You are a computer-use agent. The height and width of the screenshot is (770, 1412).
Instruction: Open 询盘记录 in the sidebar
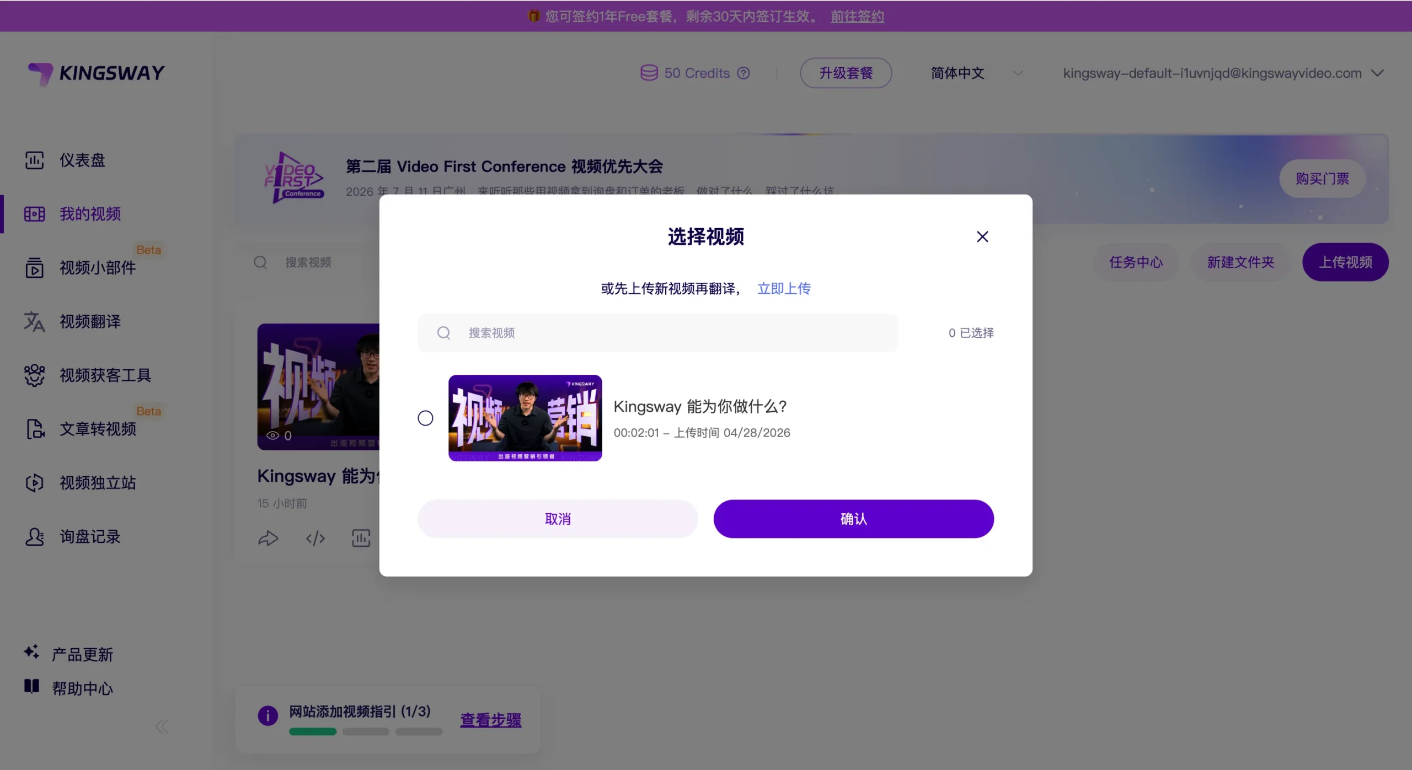click(90, 537)
